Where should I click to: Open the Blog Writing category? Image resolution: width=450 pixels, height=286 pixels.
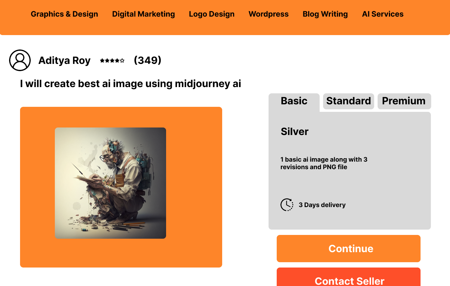click(325, 14)
